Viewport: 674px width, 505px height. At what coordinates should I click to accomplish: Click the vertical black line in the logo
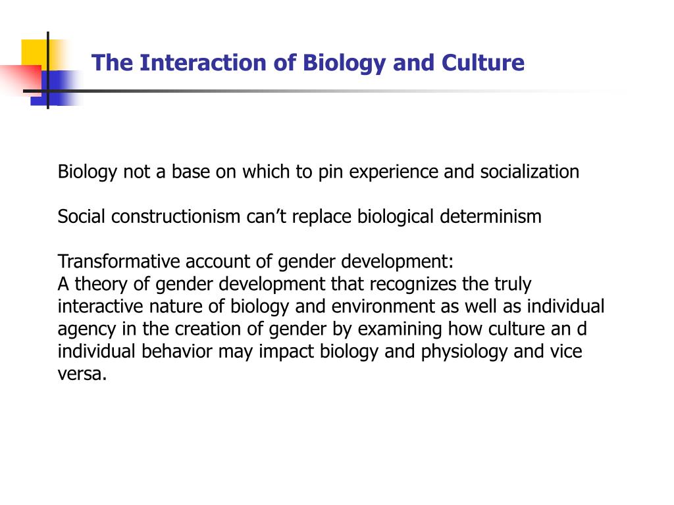(x=47, y=70)
